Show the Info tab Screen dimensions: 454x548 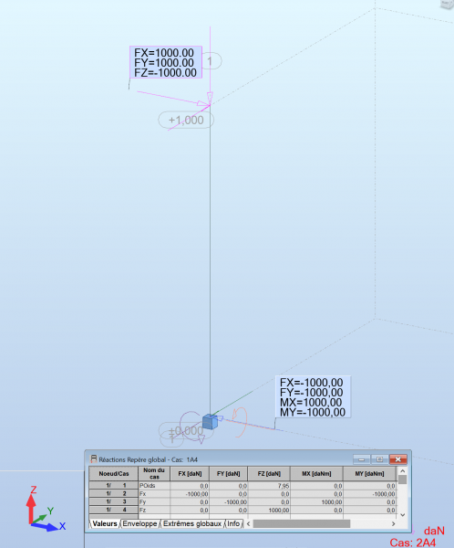tap(233, 523)
